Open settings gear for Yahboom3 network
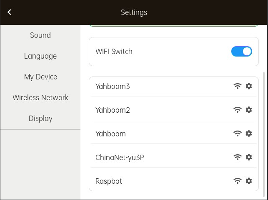The width and height of the screenshot is (268, 200). coord(249,86)
